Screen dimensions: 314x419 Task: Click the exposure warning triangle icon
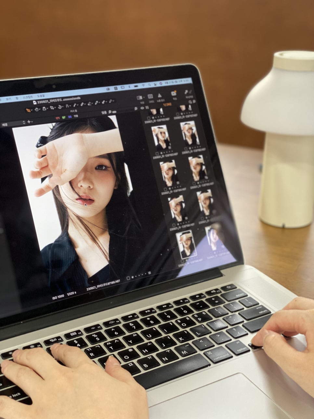coord(160,95)
